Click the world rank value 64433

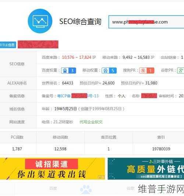(x=67, y=83)
